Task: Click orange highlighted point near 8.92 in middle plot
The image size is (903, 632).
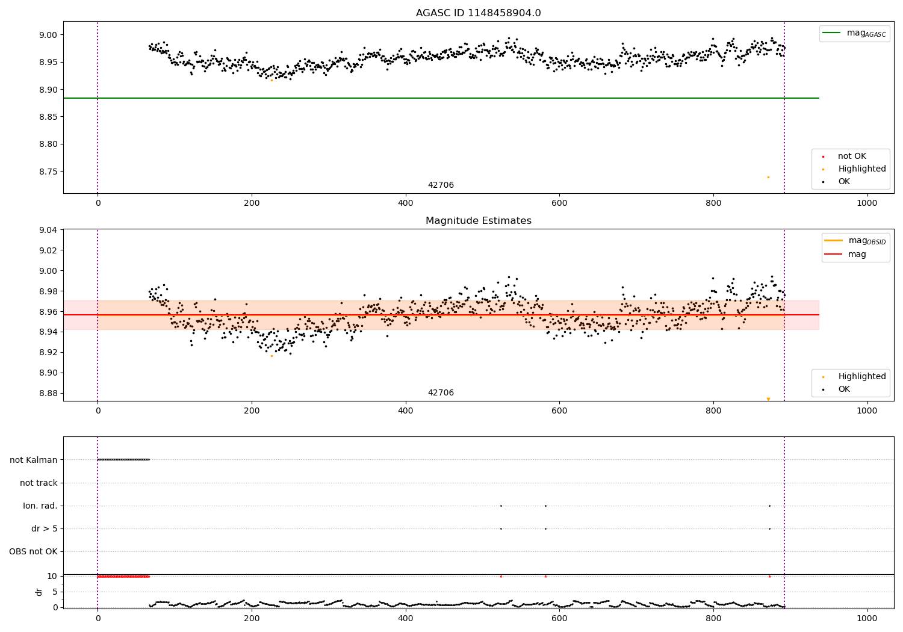Action: [272, 356]
